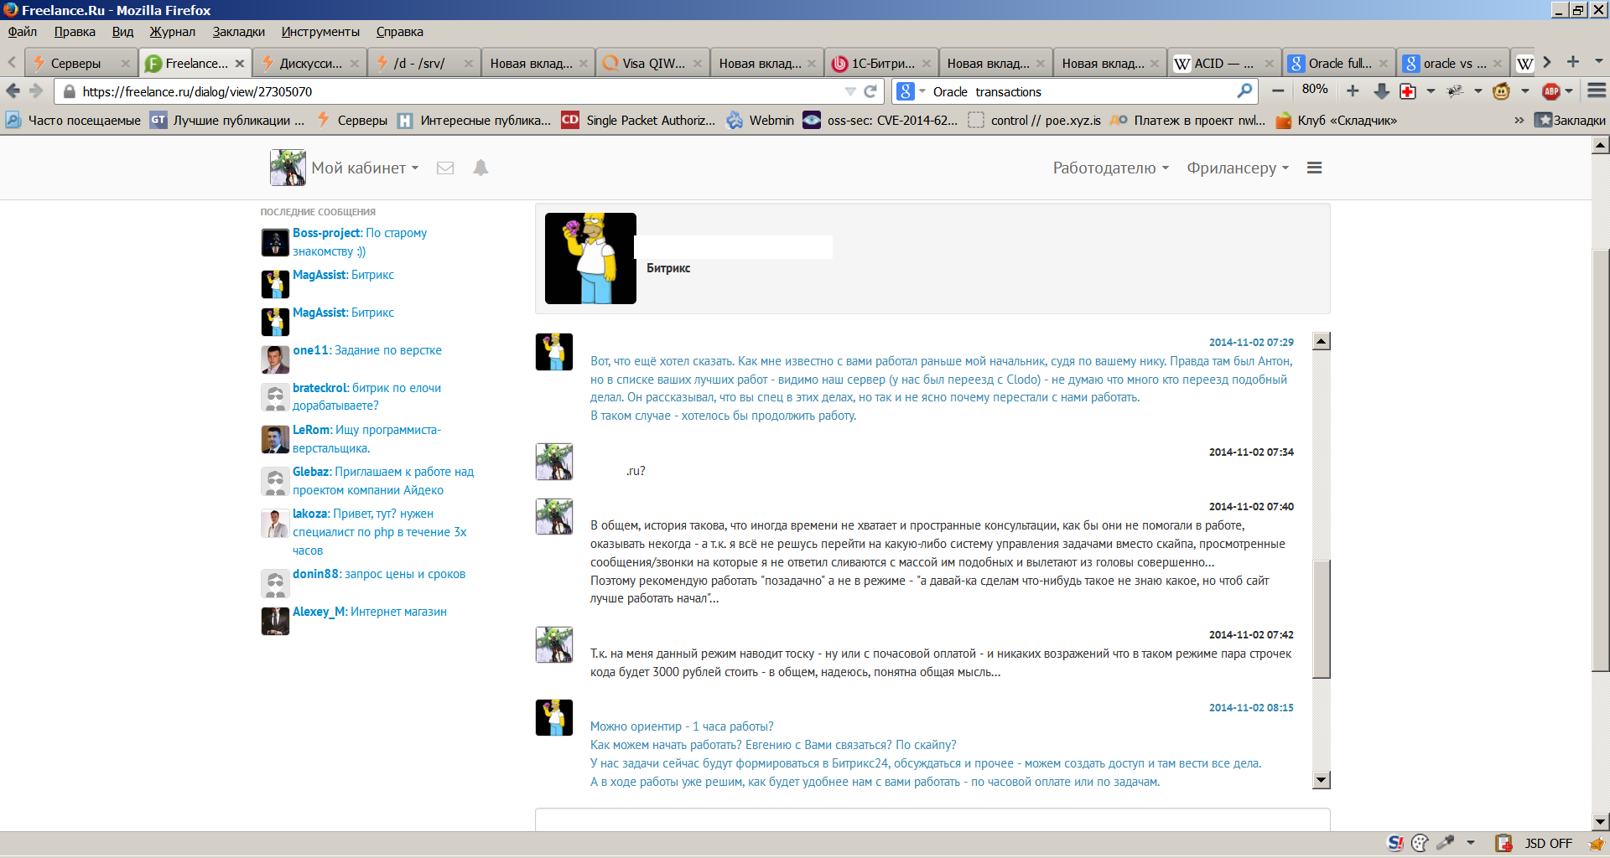Open the Файл menu

tap(23, 32)
